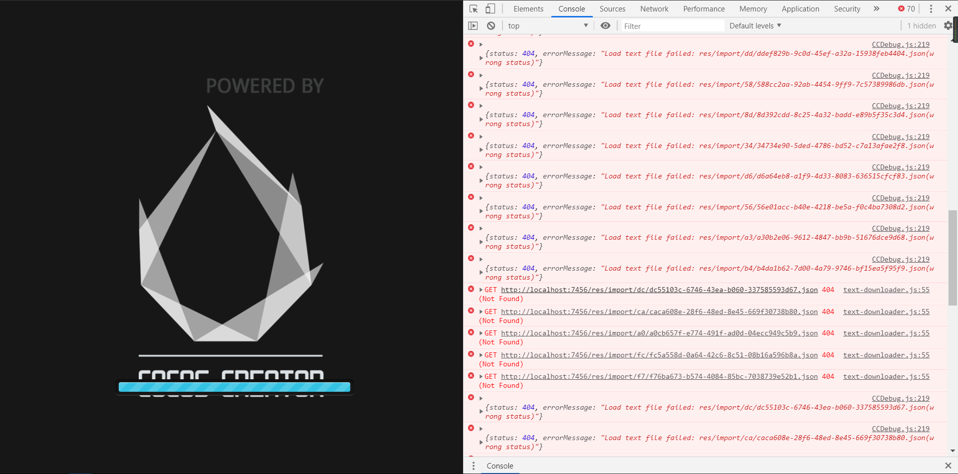Click the console vertical scrollbar thumb
Screen dimensions: 958x474
[x=953, y=257]
